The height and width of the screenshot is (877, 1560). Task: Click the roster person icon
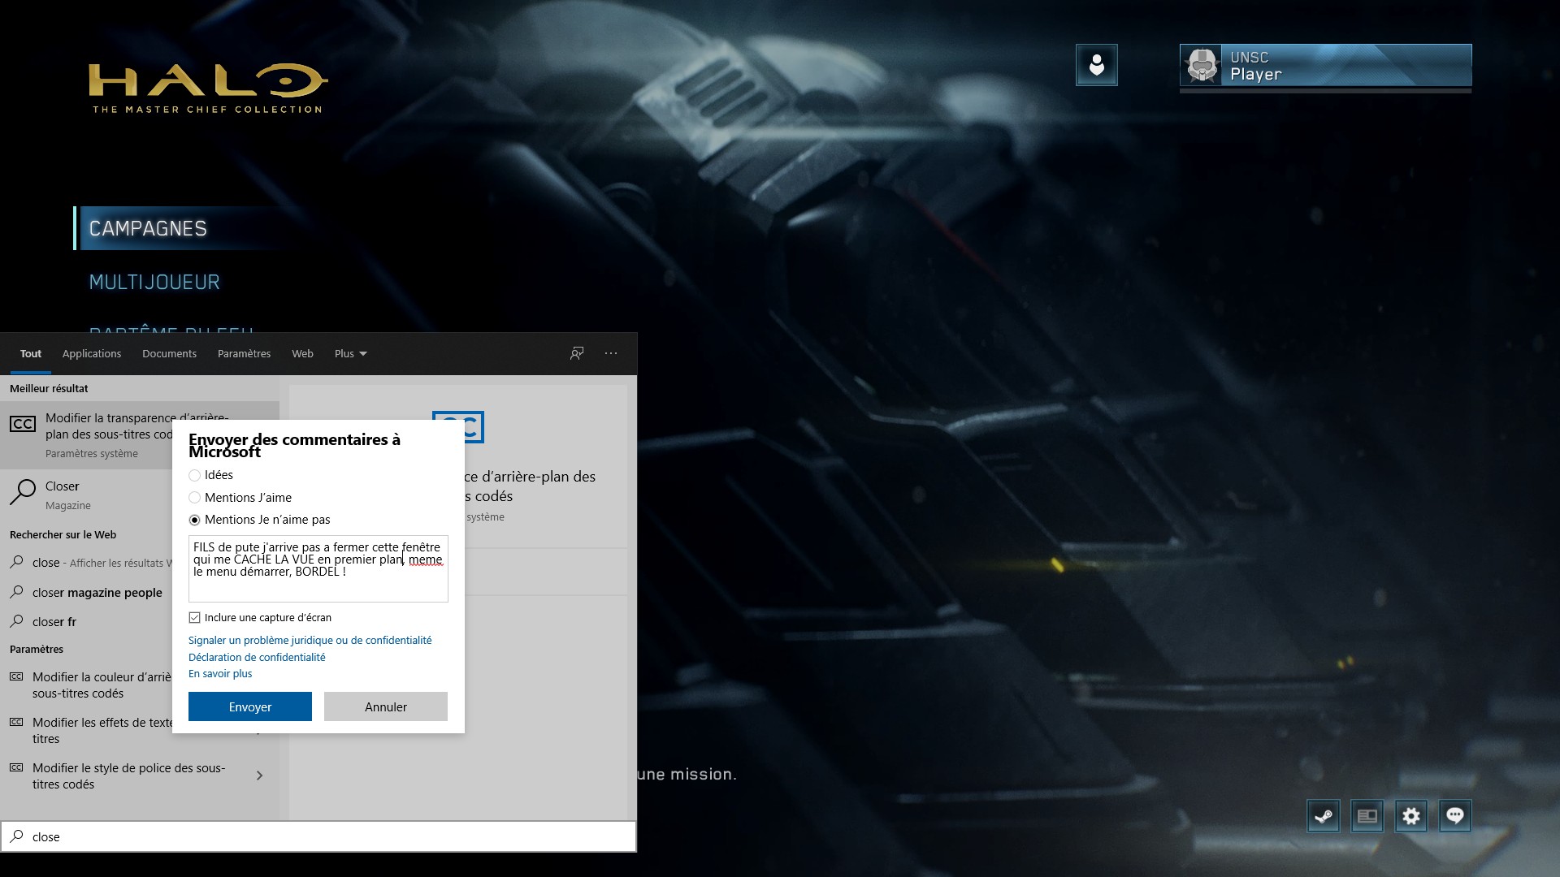click(1097, 65)
